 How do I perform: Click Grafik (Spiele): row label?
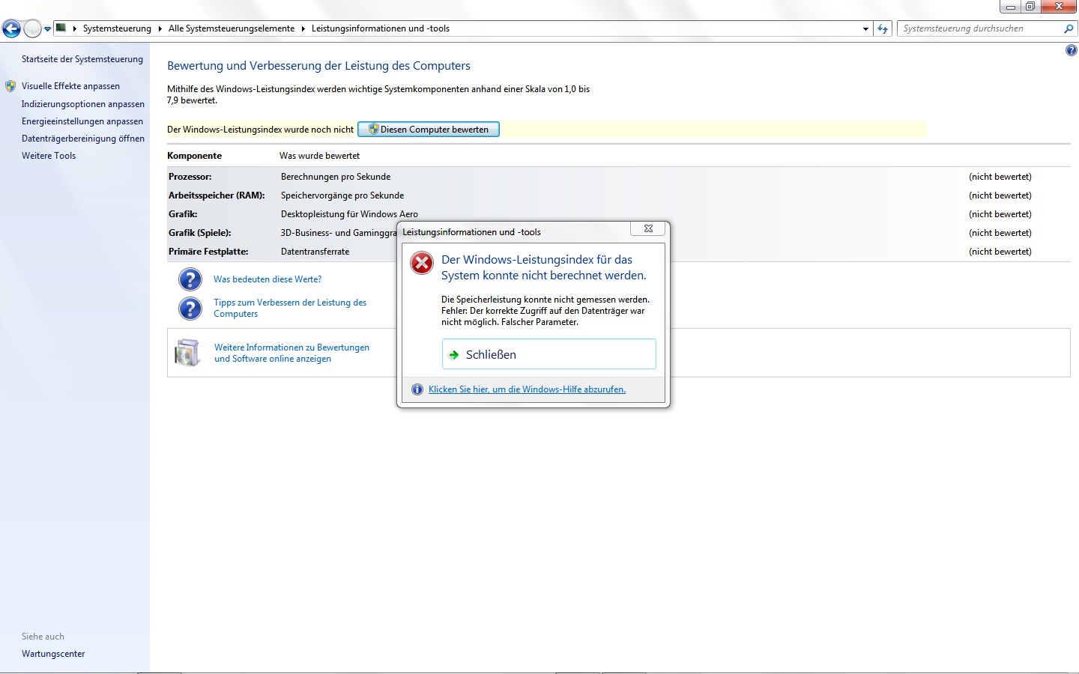(200, 233)
